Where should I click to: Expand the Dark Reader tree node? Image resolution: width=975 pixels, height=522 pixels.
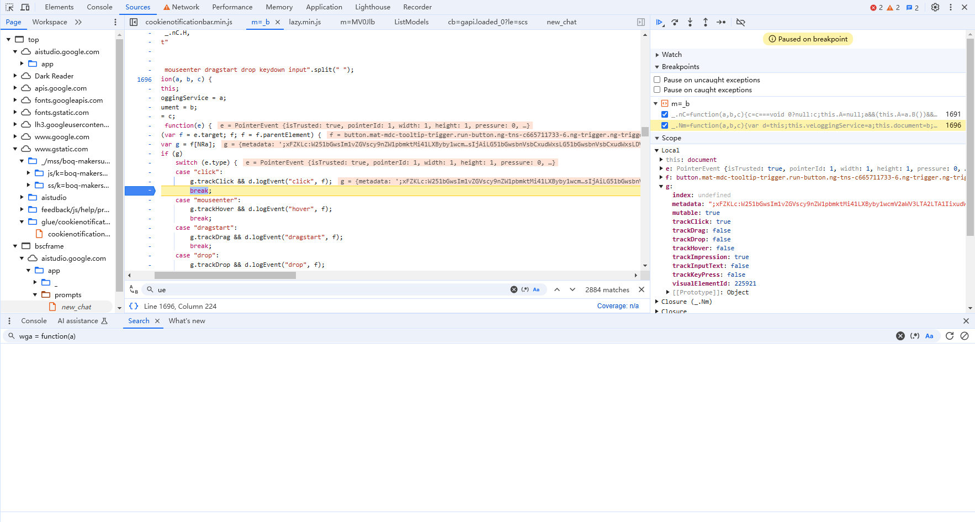click(15, 76)
